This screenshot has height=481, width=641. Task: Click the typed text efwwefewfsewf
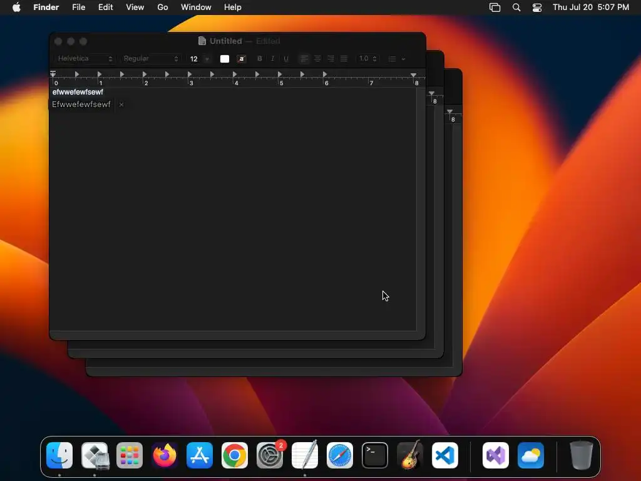click(78, 92)
